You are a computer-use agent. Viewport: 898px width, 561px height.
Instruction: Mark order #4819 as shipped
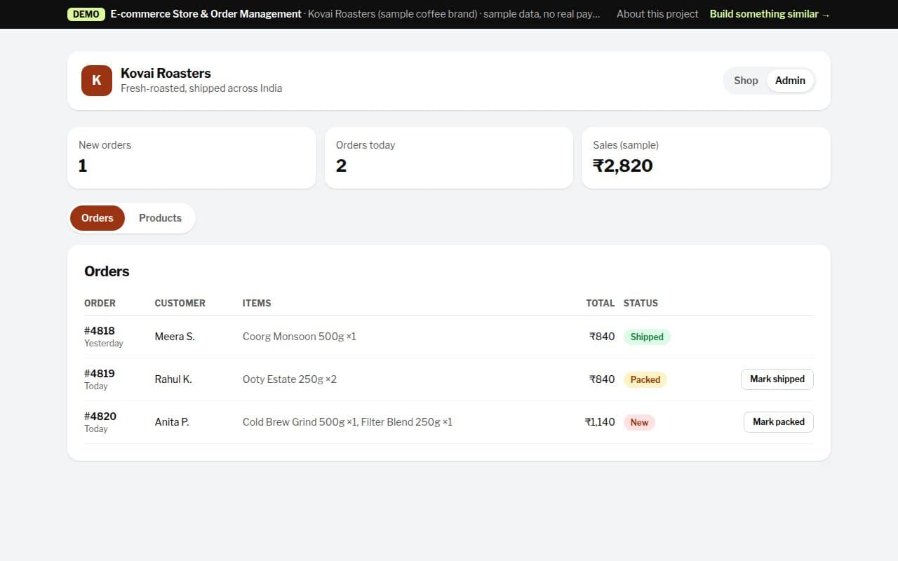point(777,379)
